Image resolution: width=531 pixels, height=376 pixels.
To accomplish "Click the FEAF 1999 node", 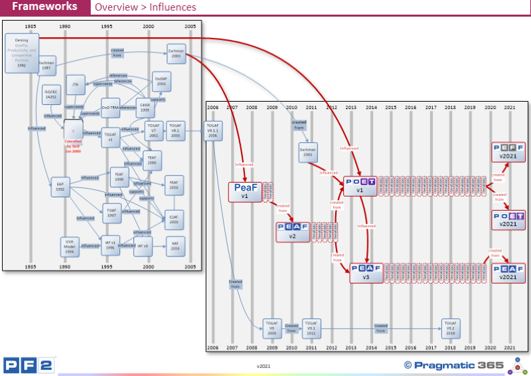I will (x=119, y=177).
